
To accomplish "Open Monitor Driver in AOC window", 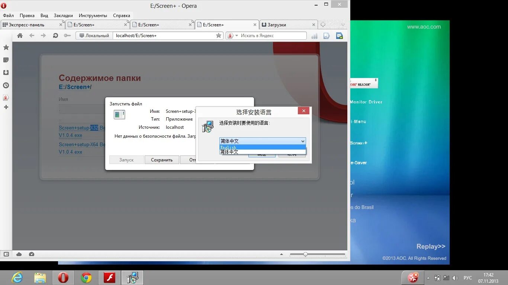I will [366, 102].
